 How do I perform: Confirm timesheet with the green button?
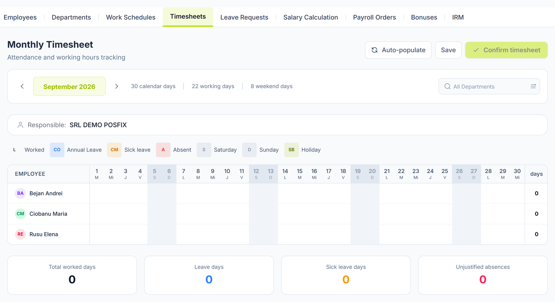click(507, 50)
